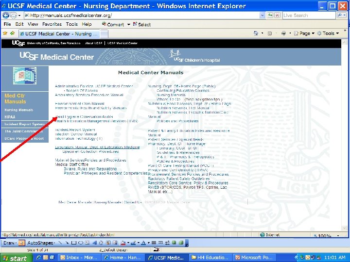Open the AutoShapes dropdown menu
This screenshot has width=350, height=262.
click(41, 243)
